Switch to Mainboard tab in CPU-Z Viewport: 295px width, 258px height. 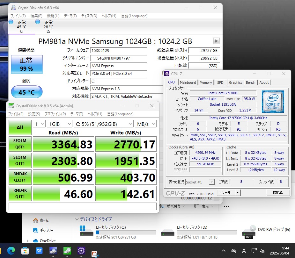click(x=188, y=82)
